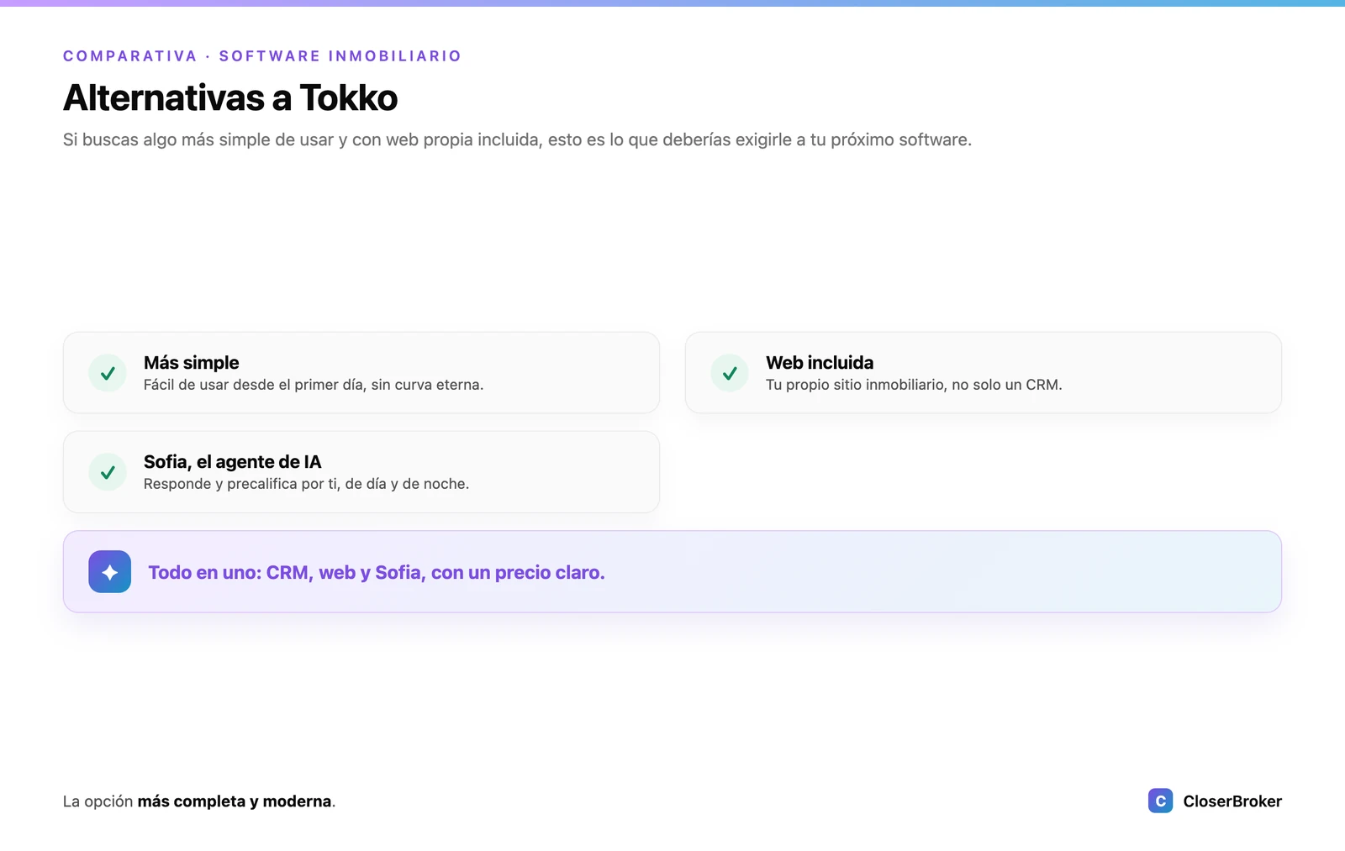The width and height of the screenshot is (1345, 851).
Task: Click the footer text 'La opción más completa y moderna'
Action: [199, 801]
